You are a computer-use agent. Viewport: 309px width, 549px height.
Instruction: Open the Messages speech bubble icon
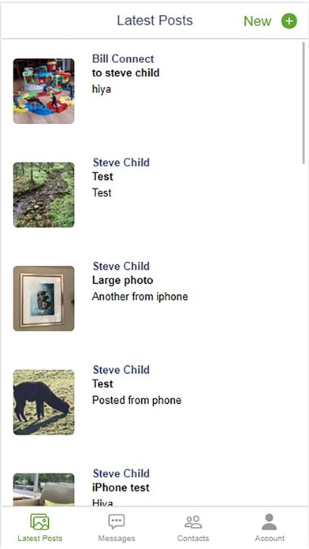tap(116, 522)
